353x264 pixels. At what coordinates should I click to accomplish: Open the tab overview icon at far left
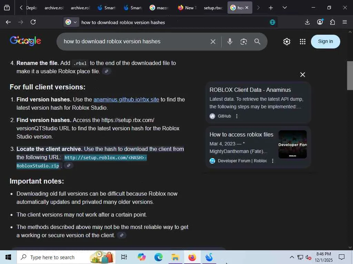coord(7,8)
